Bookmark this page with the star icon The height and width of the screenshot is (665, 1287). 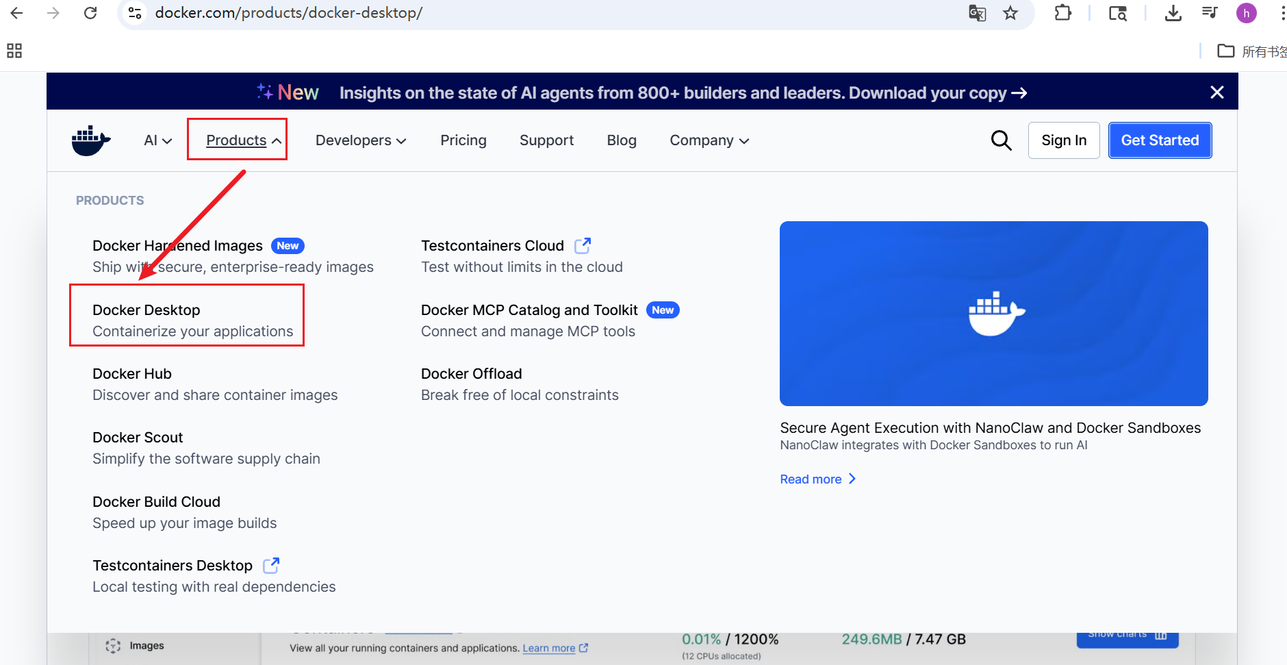[x=1010, y=13]
